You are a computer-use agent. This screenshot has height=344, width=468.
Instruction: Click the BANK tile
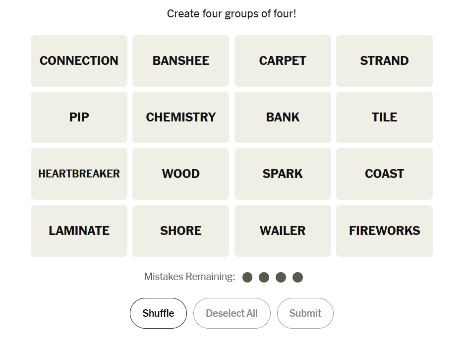(283, 117)
